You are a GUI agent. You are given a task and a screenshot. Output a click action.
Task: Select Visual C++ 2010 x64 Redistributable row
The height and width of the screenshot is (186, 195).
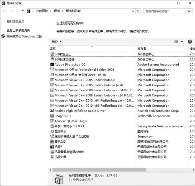click(x=122, y=100)
